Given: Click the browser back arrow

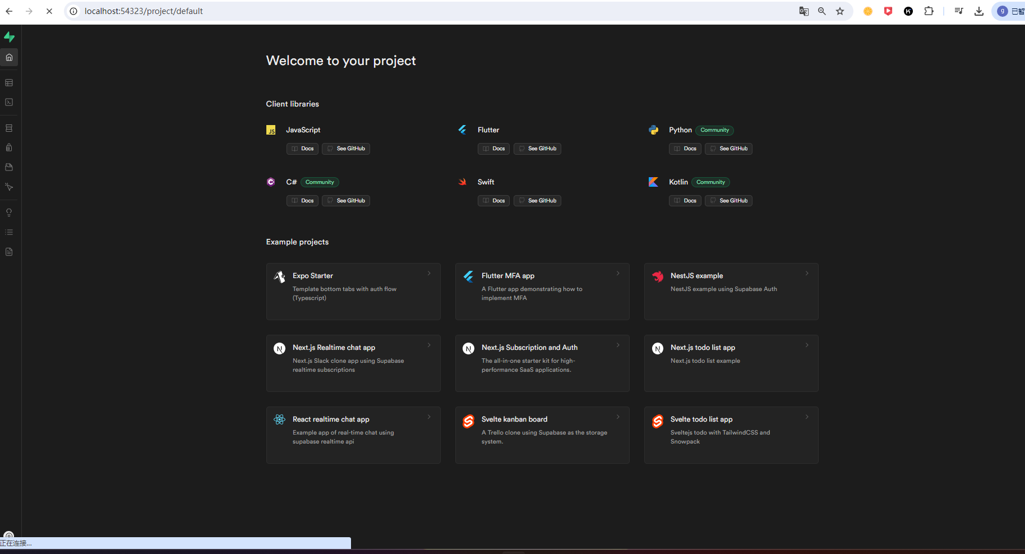Looking at the screenshot, I should (x=9, y=11).
